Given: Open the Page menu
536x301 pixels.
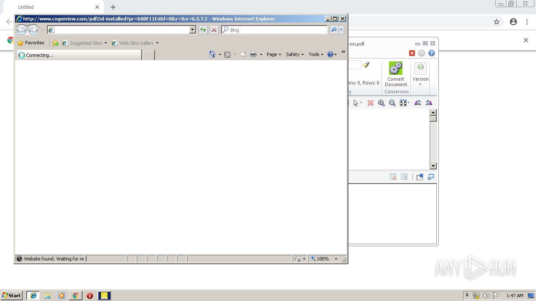Looking at the screenshot, I should pos(274,54).
